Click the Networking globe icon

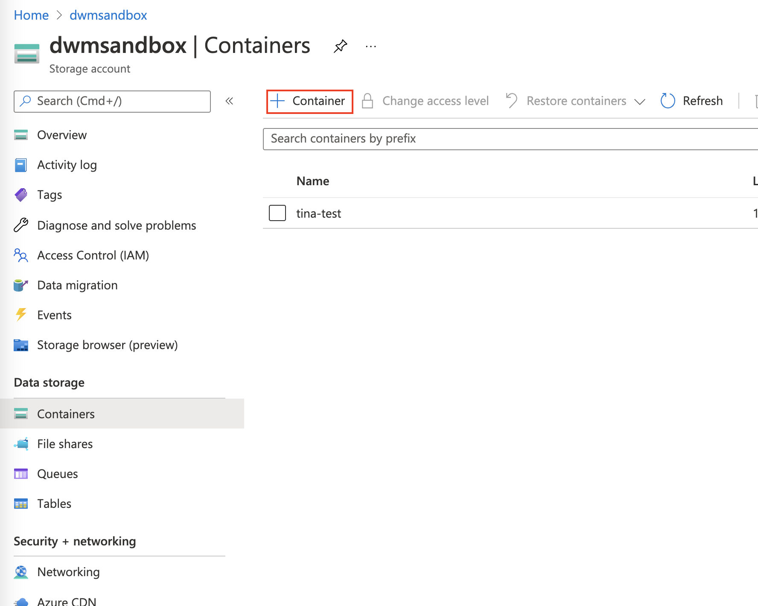(21, 572)
